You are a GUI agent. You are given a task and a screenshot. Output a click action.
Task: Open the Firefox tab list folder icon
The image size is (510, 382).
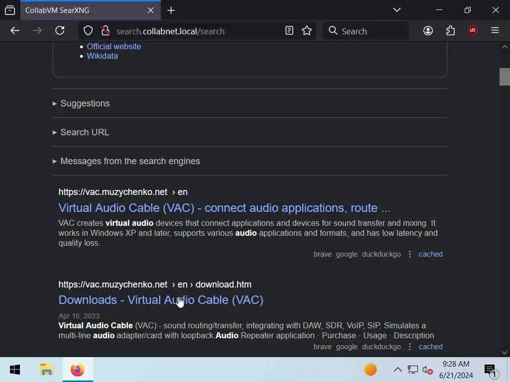click(10, 10)
